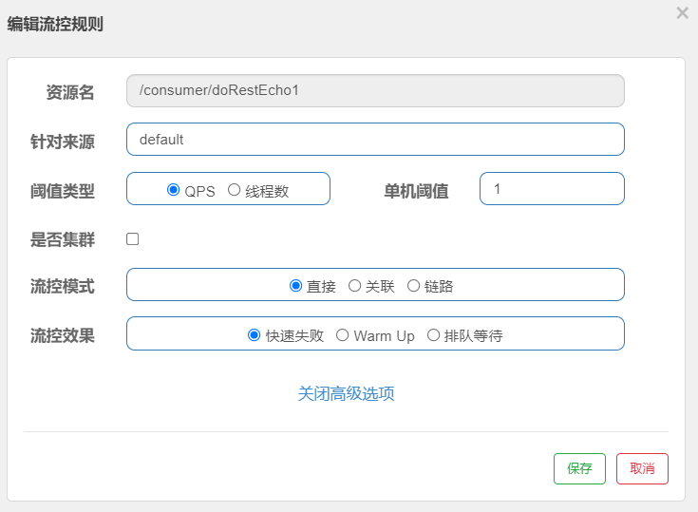This screenshot has height=512, width=698.
Task: Choose 关联 flow control mode
Action: coord(354,286)
